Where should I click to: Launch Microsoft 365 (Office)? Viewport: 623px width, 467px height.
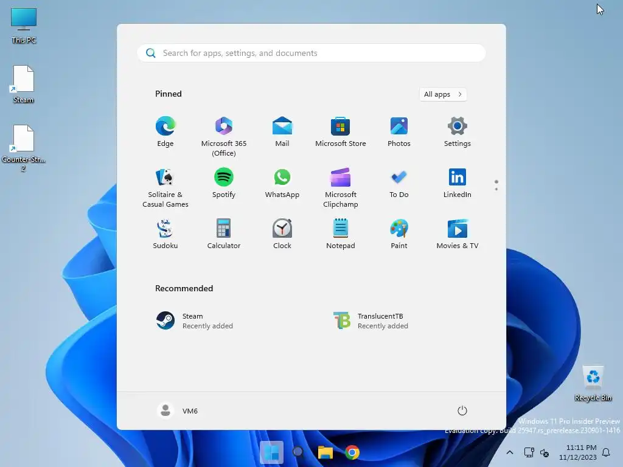(224, 136)
